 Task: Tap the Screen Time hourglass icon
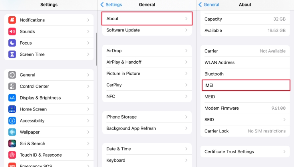[12, 54]
